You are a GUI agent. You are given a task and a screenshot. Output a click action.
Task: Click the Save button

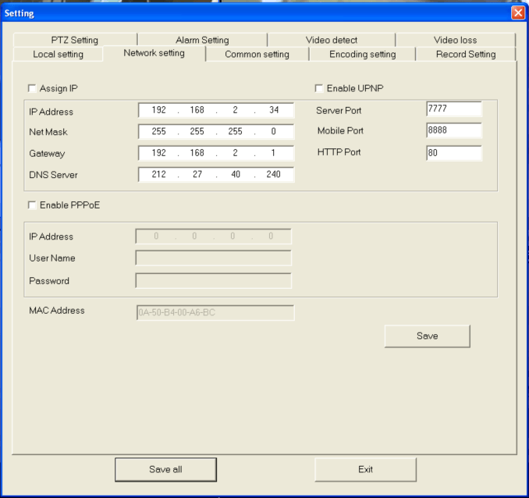click(428, 336)
